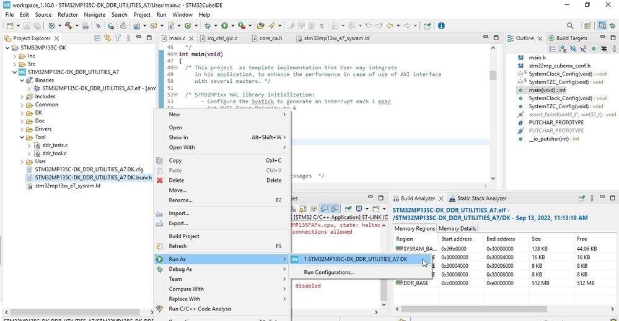This screenshot has height=321, width=619.
Task: Click the Open Perspective icon at top right
Action: [x=587, y=25]
